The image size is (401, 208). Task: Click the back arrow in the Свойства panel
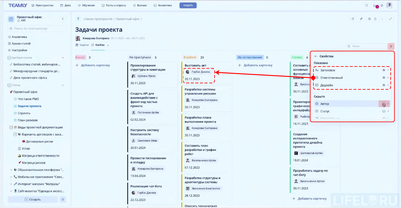coord(315,56)
